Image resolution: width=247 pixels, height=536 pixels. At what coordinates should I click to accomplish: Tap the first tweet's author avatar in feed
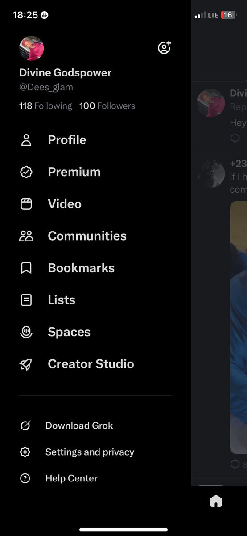click(211, 103)
